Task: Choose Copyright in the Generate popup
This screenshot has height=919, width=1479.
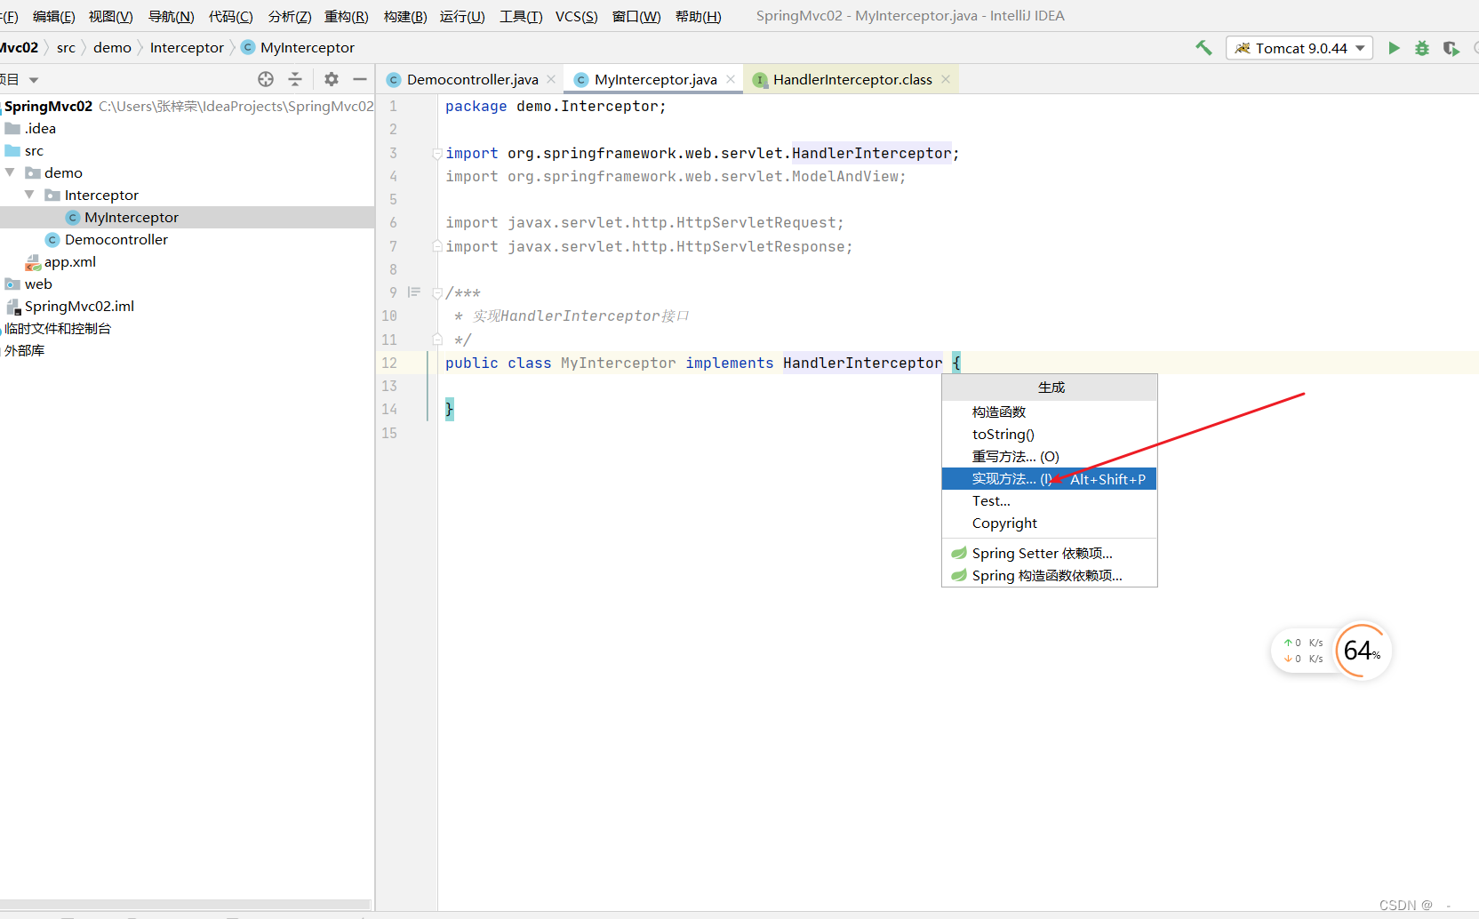Action: click(x=1049, y=523)
